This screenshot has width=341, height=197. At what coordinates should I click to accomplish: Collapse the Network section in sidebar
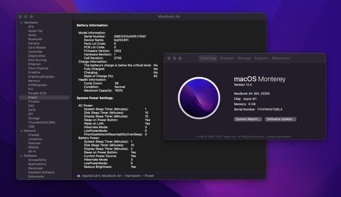[x=21, y=131]
